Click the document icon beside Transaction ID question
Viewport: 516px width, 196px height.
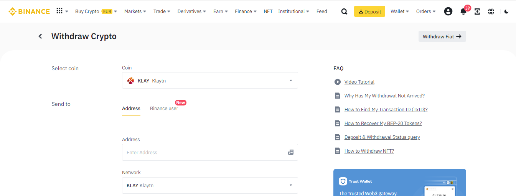point(338,110)
